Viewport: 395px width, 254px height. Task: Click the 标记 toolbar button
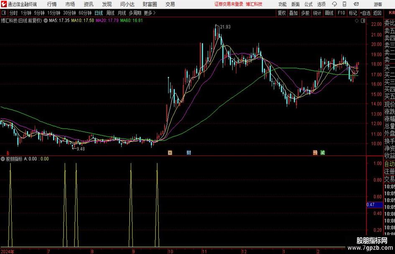pos(353,13)
